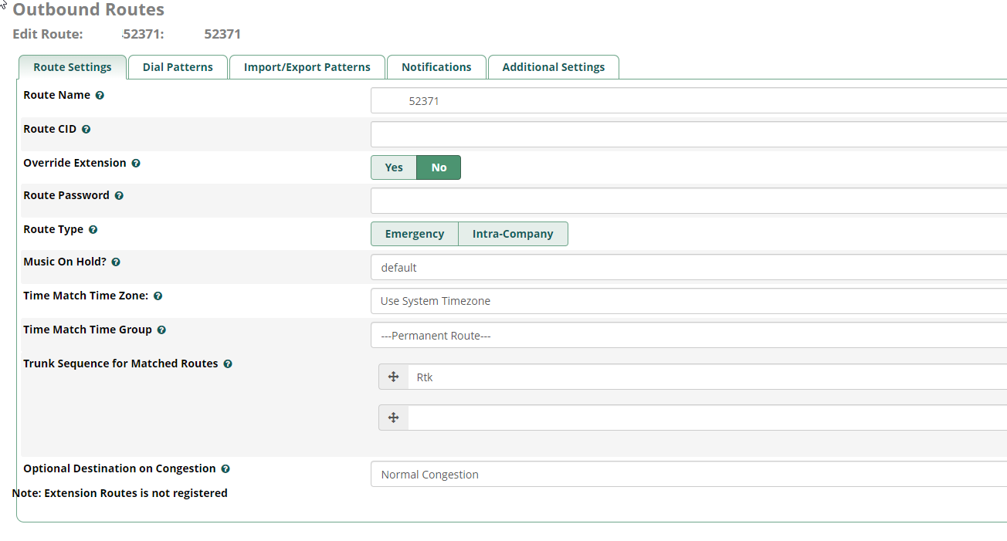Click drag handle icon for Rtk trunk
This screenshot has height=541, width=1007.
393,377
